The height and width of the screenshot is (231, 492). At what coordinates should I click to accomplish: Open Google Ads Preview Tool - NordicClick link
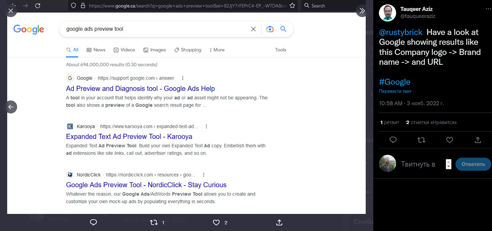146,185
